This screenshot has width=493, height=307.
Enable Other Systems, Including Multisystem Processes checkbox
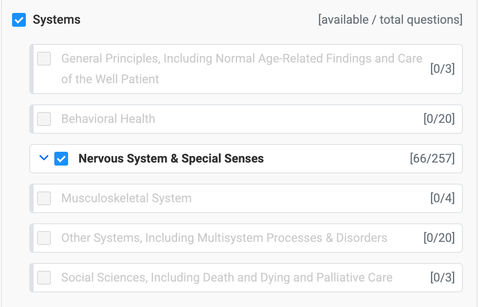click(x=44, y=238)
